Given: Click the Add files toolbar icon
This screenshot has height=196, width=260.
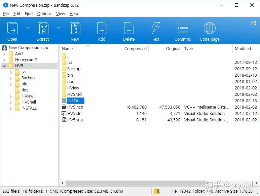Looking at the screenshot, I should (x=102, y=28).
